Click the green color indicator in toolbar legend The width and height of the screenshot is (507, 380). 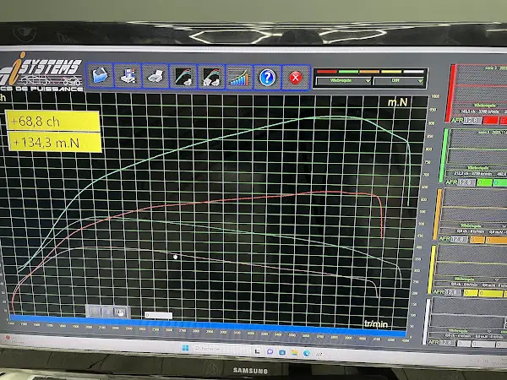(x=348, y=72)
